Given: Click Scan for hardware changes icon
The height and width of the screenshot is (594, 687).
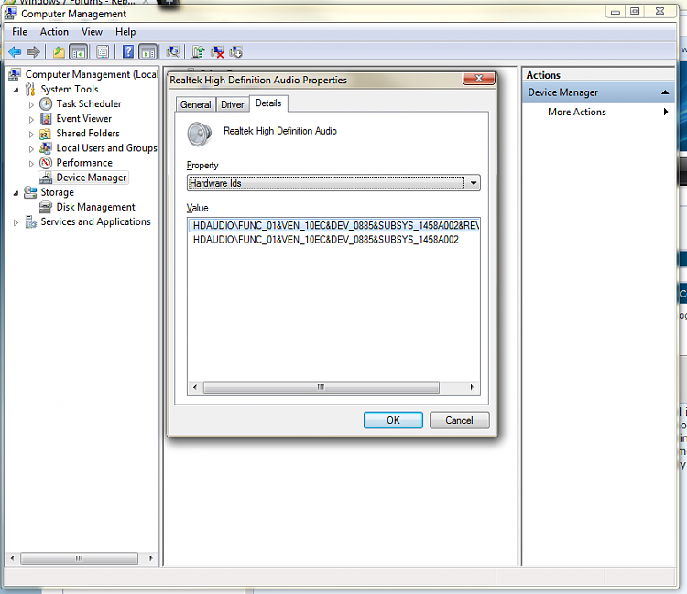Looking at the screenshot, I should tap(172, 52).
